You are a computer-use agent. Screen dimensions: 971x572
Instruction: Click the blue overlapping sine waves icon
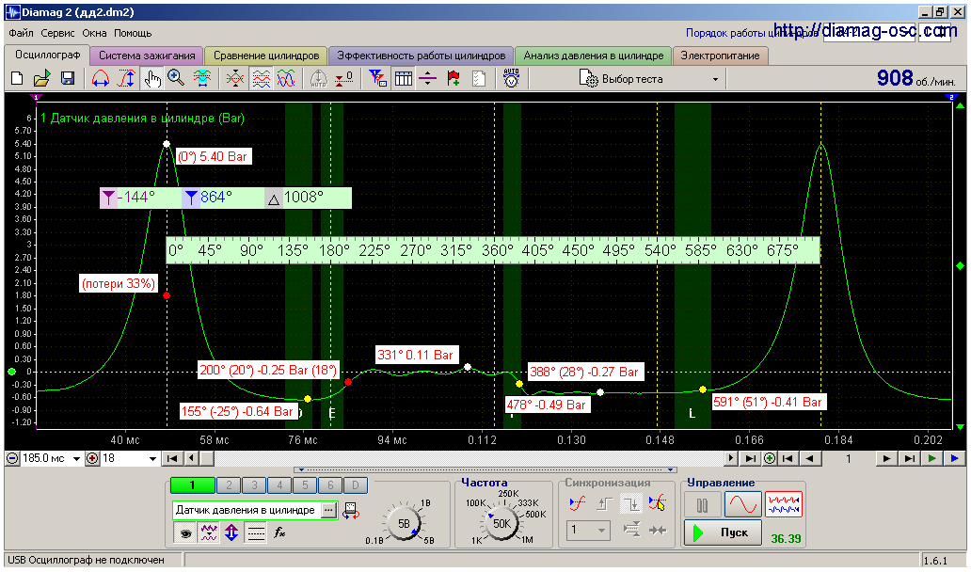(x=286, y=78)
